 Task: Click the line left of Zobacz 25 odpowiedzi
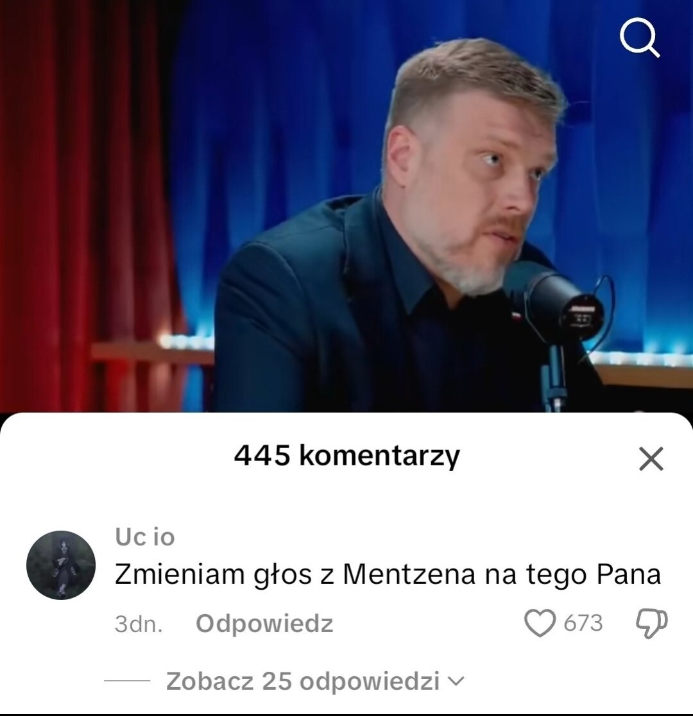click(127, 681)
